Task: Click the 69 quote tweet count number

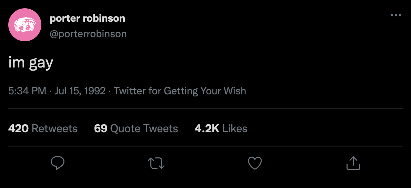Action: coord(101,128)
